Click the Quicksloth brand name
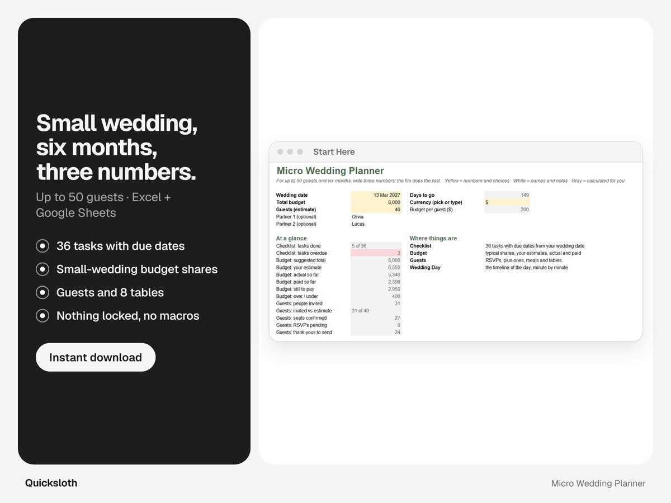 (51, 483)
